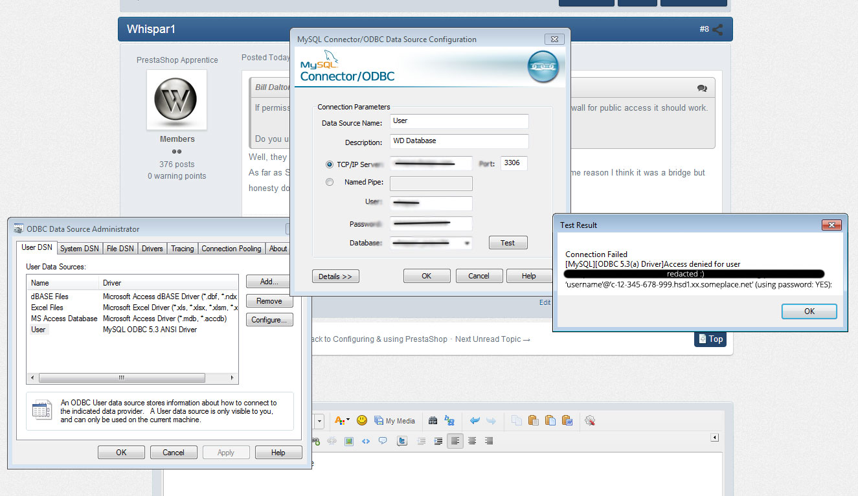Click OK in the Connector/ODBC configuration dialog
Viewport: 858px width, 496px height.
pos(427,276)
